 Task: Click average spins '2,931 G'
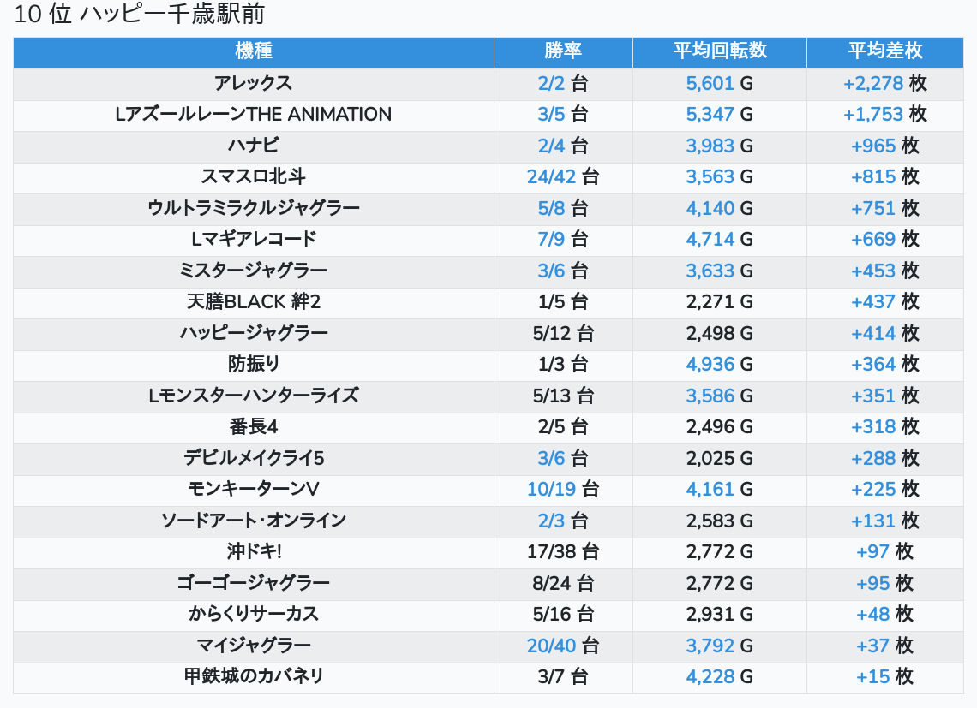click(720, 614)
